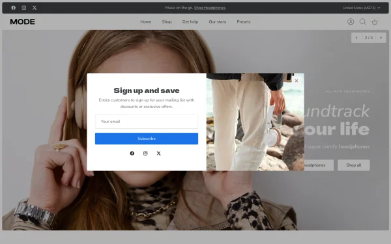Viewport: 391px width, 244px height.
Task: Click the MODE logo
Action: (22, 22)
